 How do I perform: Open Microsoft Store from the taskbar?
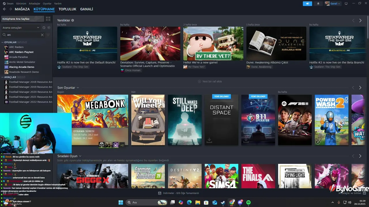(206, 202)
